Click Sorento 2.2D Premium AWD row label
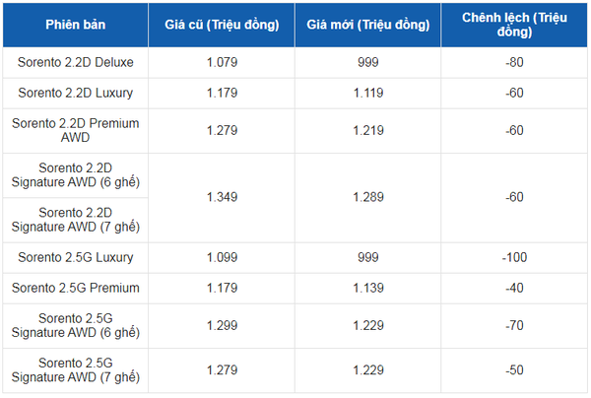Image resolution: width=591 pixels, height=398 pixels. pos(76,130)
